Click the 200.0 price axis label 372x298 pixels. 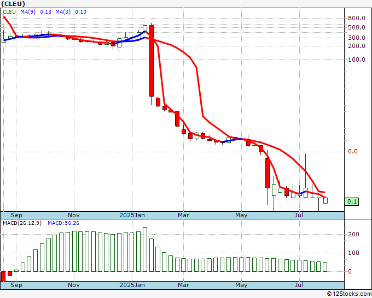357,46
